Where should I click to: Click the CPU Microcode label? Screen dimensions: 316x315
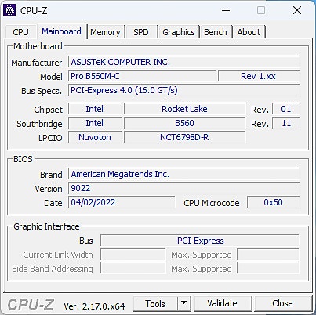coord(212,203)
